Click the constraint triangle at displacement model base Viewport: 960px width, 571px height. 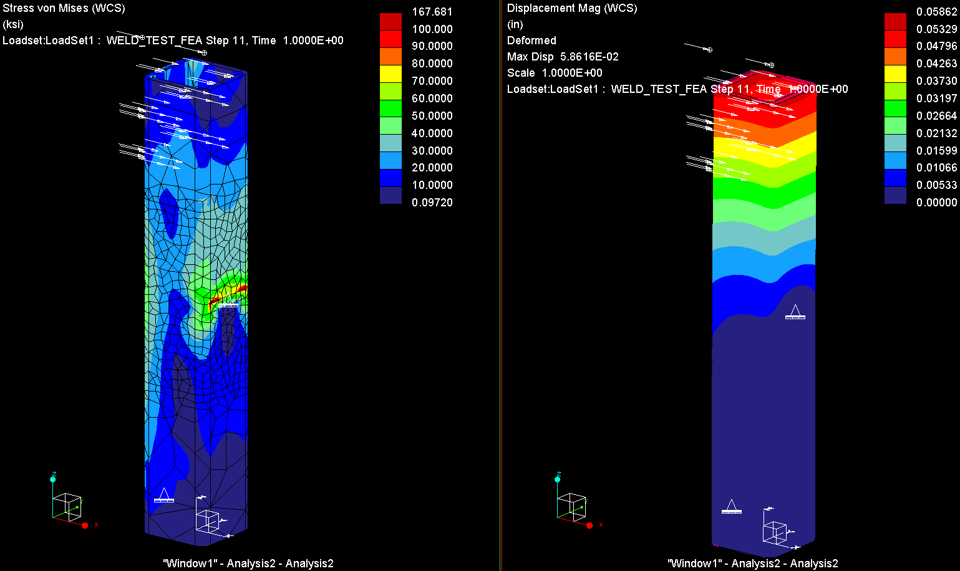[732, 507]
